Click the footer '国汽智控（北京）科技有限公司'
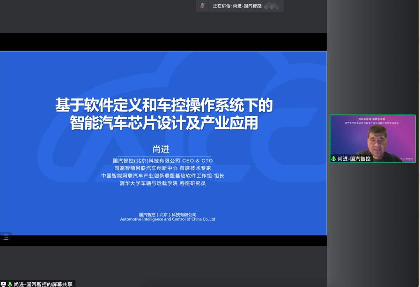 point(168,215)
